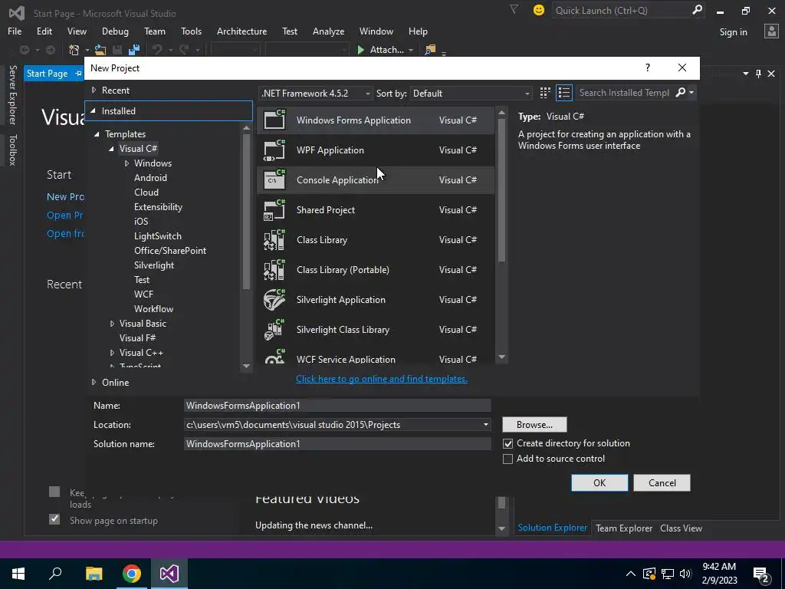This screenshot has height=589, width=785.
Task: Click Sign in
Action: pos(733,32)
